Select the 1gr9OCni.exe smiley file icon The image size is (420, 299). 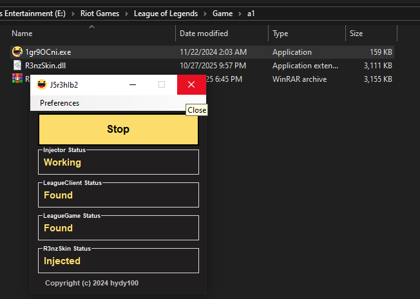(x=17, y=52)
